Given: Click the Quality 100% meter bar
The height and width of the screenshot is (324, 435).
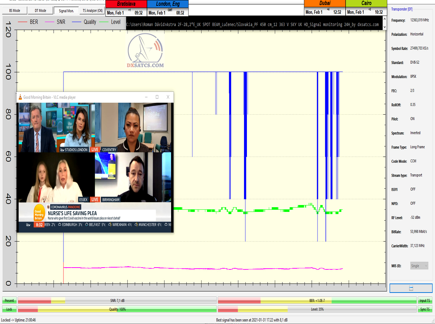Looking at the screenshot, I should tap(117, 309).
